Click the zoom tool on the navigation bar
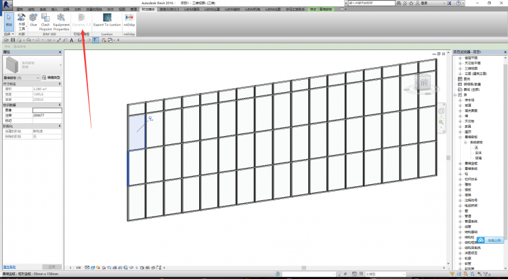The image size is (508, 279). coord(441,123)
